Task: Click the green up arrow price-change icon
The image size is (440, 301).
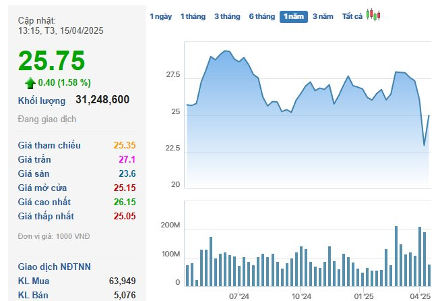Action: tap(30, 83)
